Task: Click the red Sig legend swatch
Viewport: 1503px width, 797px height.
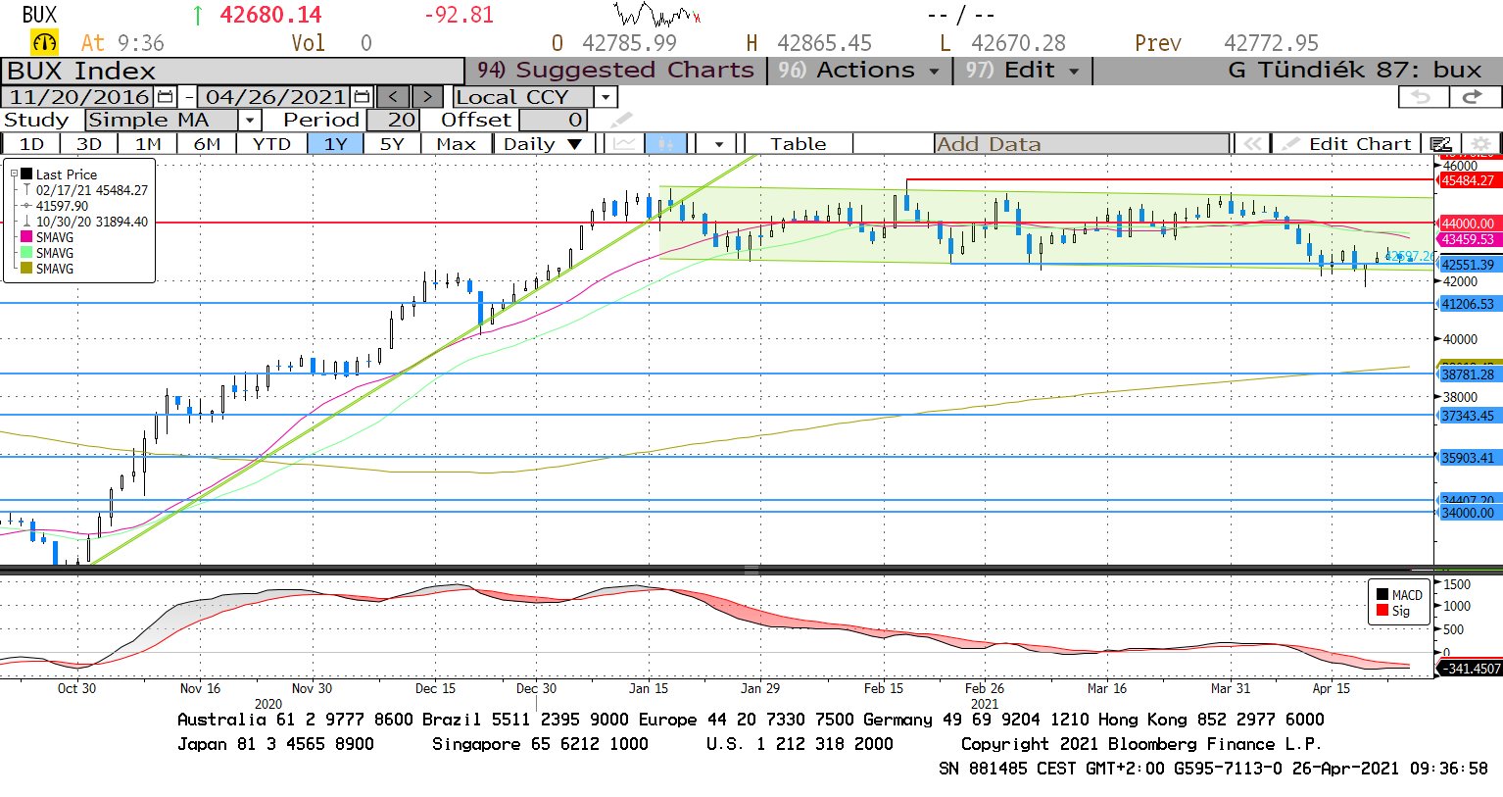Action: click(1382, 611)
